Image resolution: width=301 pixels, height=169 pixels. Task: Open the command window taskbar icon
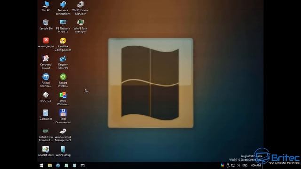tap(83, 165)
